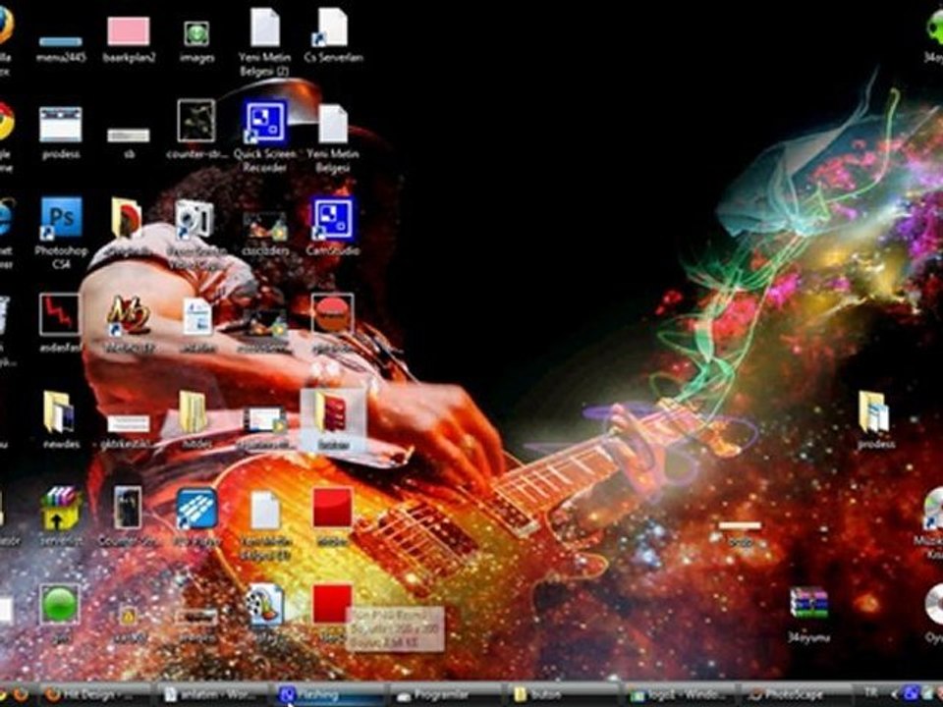Open the jprodess folder on the right
This screenshot has height=707, width=943.
[x=874, y=412]
